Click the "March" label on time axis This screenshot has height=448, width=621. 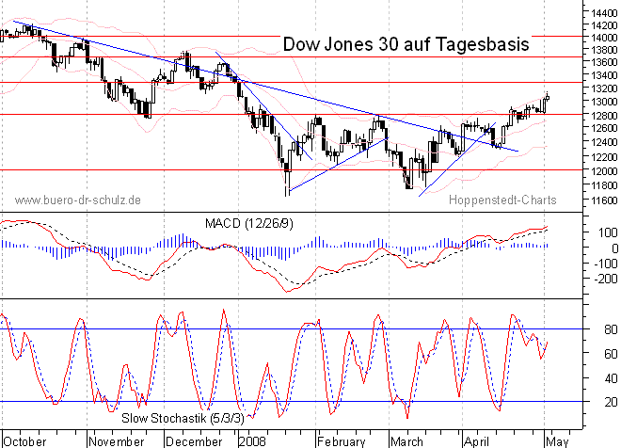(x=406, y=441)
